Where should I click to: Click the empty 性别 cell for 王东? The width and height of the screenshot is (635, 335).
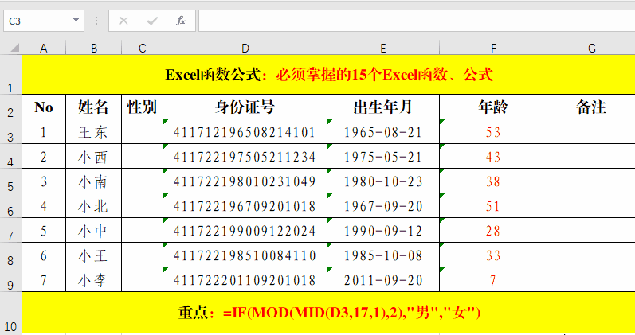click(x=142, y=131)
